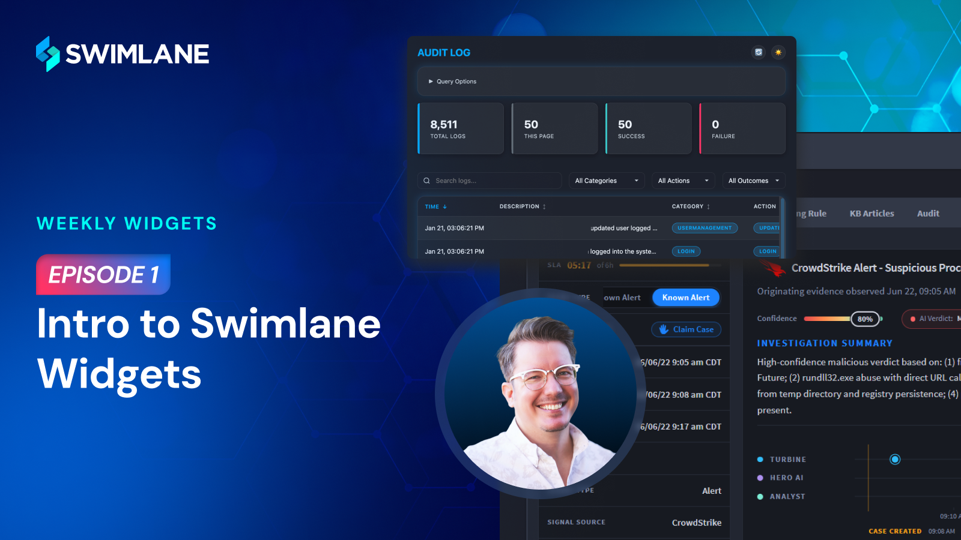Click the 9:17 am CDT timestamp
Screen dimensions: 961x540
681,427
